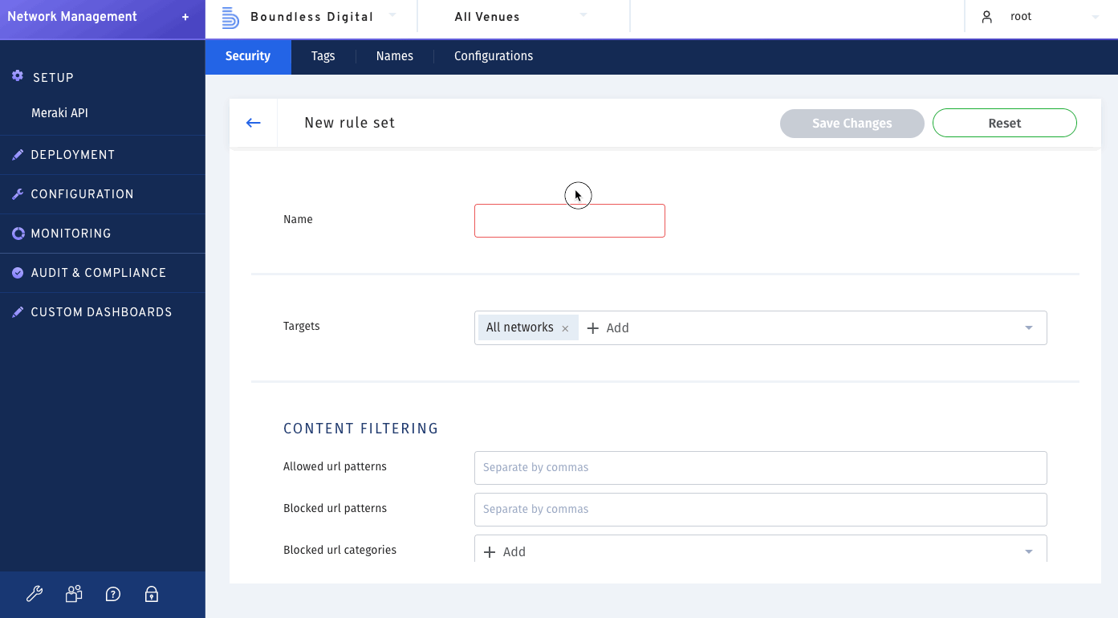
Task: Click the CONTENT FILTERING heading
Action: tap(361, 429)
